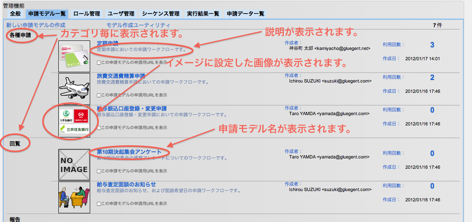Click author 神谷町 太郎 <kamiyacho@gluegent.net>
This screenshot has height=222, width=472.
(330, 48)
